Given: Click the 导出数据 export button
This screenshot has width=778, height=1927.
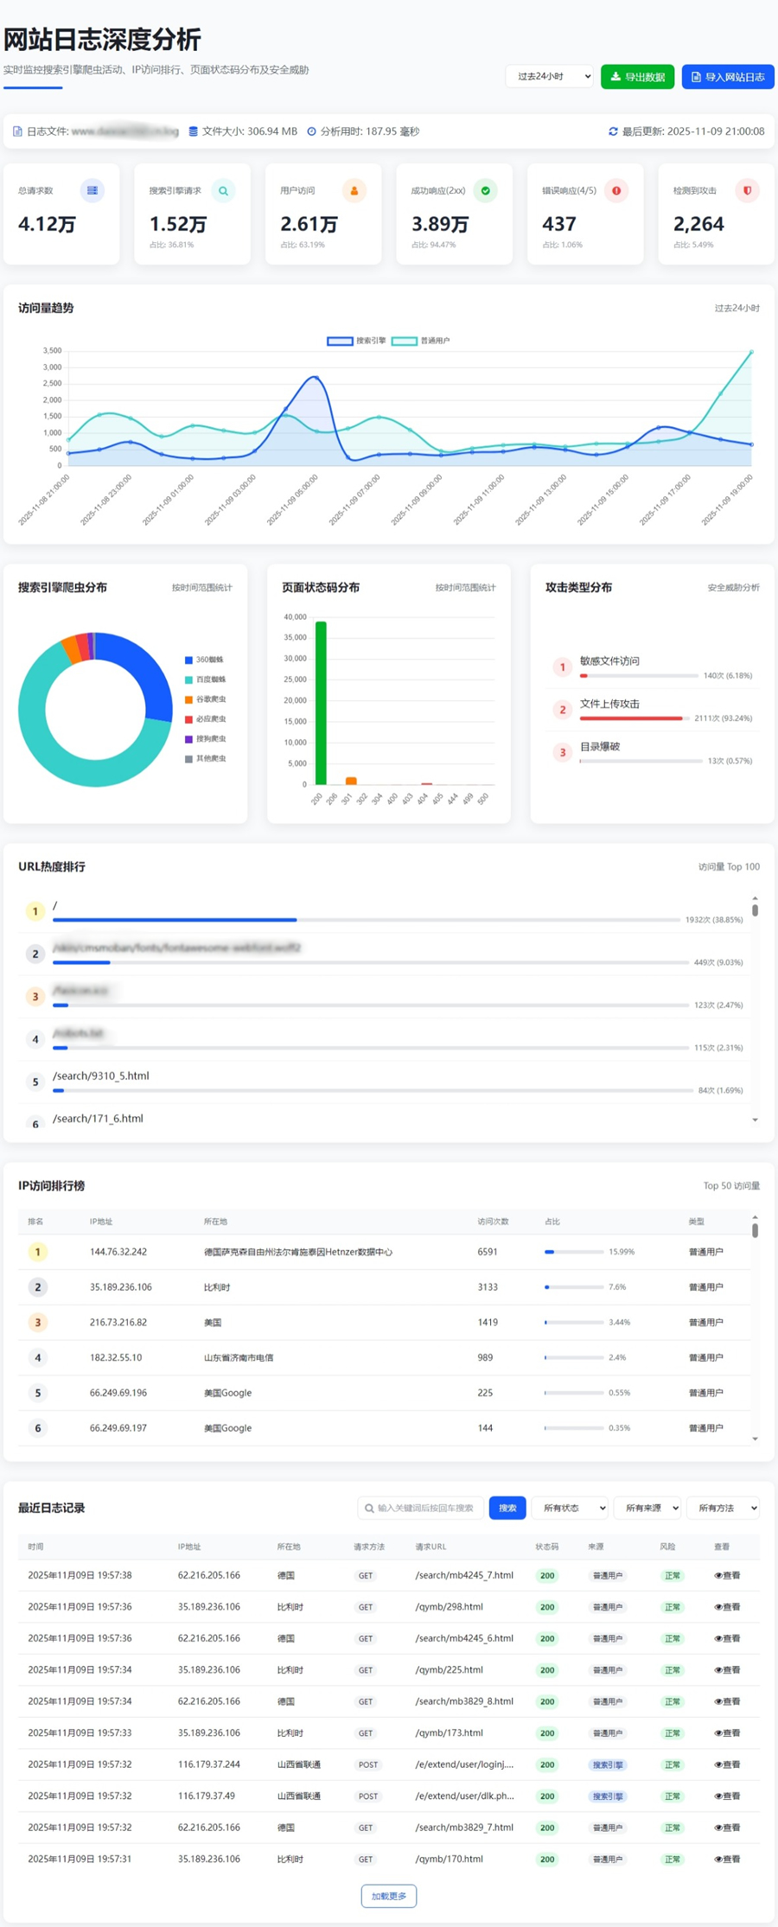Looking at the screenshot, I should coord(637,76).
